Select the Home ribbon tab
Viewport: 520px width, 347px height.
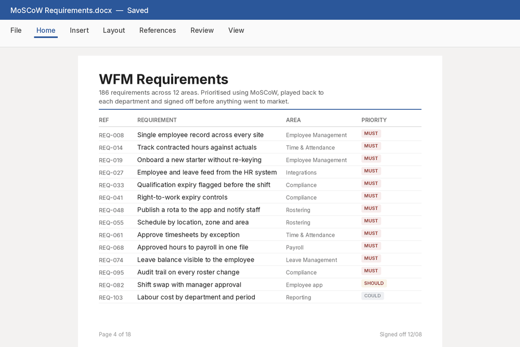pyautogui.click(x=46, y=30)
